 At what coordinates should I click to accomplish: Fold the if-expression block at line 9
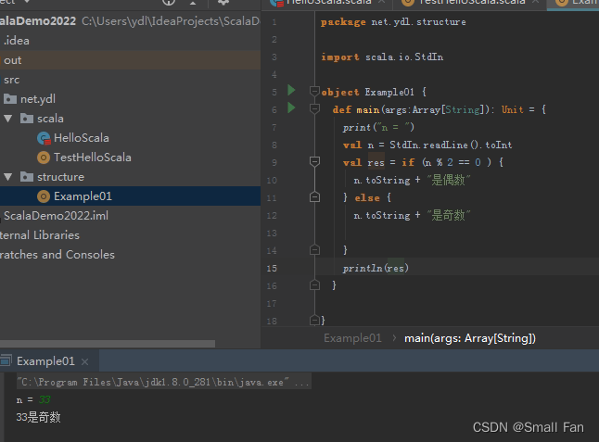point(314,162)
